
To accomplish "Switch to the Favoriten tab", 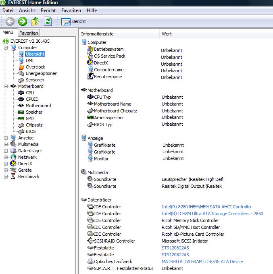I will [x=29, y=33].
